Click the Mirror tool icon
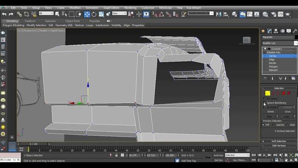Screen dimensions: 298x168 (x=219, y=14)
